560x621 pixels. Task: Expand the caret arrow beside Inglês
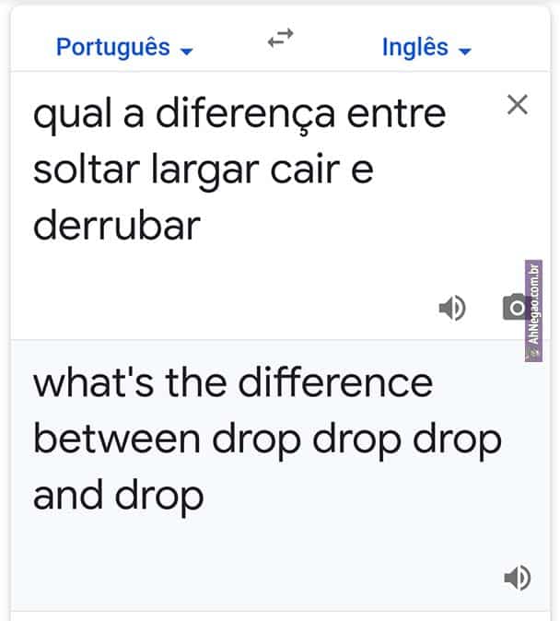(464, 51)
